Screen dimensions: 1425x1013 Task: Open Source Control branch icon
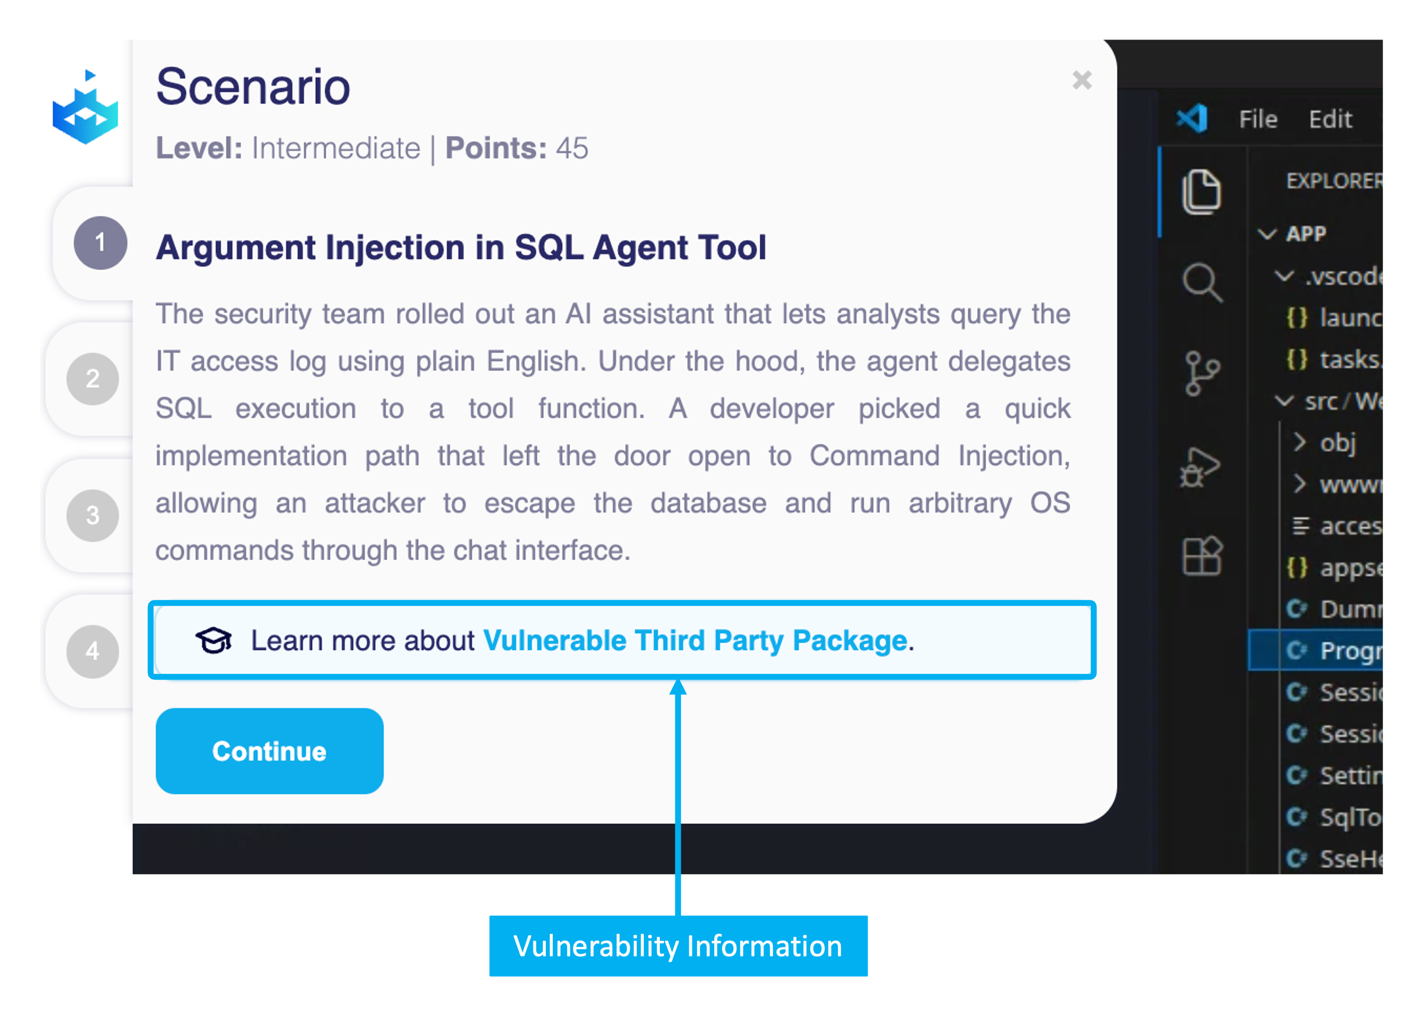pyautogui.click(x=1201, y=373)
